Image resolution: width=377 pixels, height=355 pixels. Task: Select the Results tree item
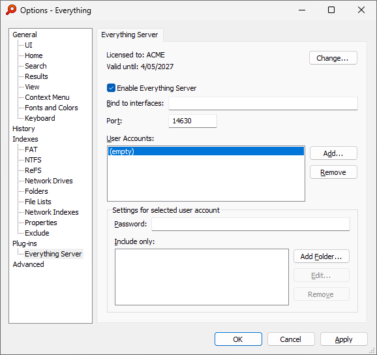37,76
